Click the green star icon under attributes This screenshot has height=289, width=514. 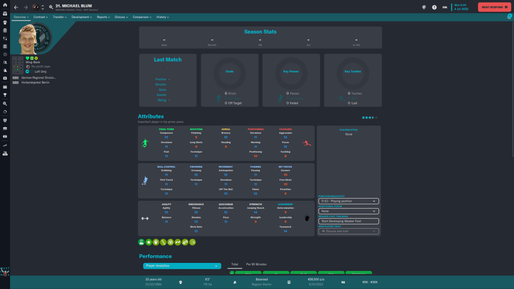[149, 242]
